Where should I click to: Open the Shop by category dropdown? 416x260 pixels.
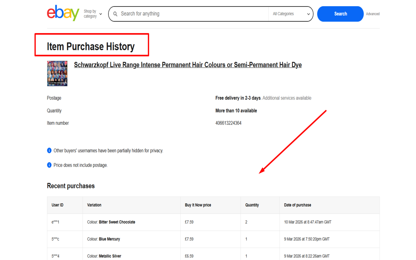[93, 14]
